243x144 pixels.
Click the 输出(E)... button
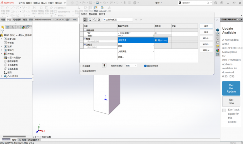point(206,44)
